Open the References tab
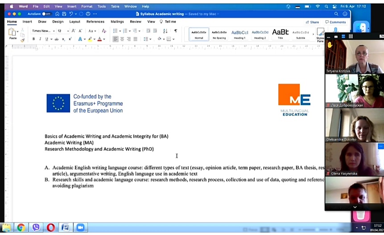Screen dimensions: 384x235 pos(95,21)
